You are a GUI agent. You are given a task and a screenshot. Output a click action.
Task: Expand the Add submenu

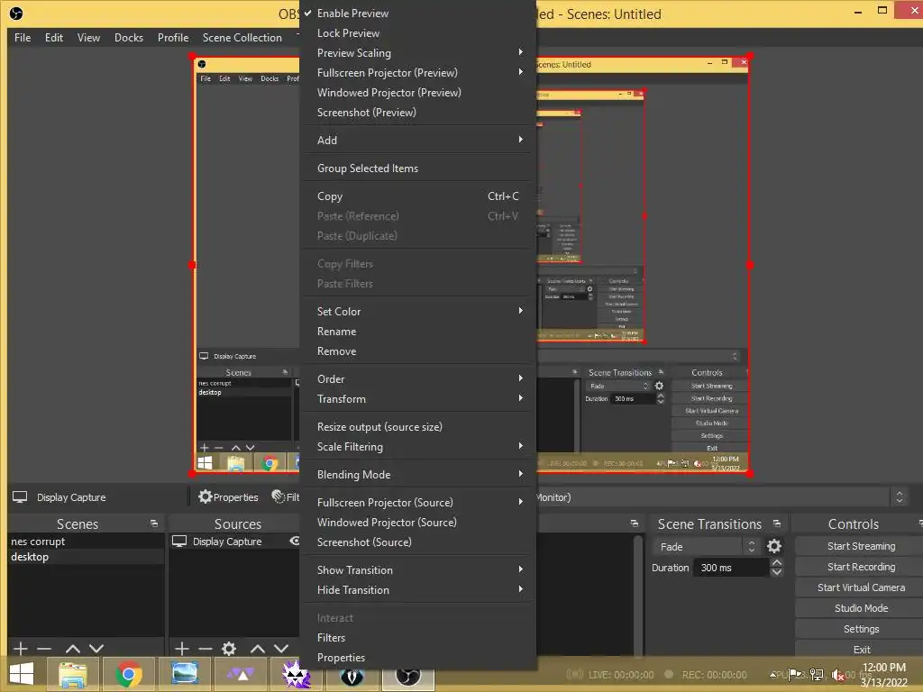[418, 140]
